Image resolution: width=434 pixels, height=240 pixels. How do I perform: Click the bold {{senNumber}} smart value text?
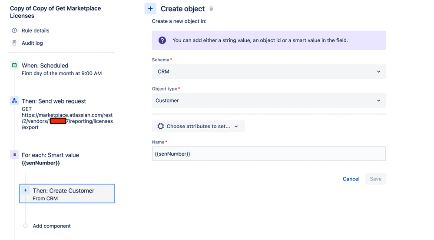[41, 163]
